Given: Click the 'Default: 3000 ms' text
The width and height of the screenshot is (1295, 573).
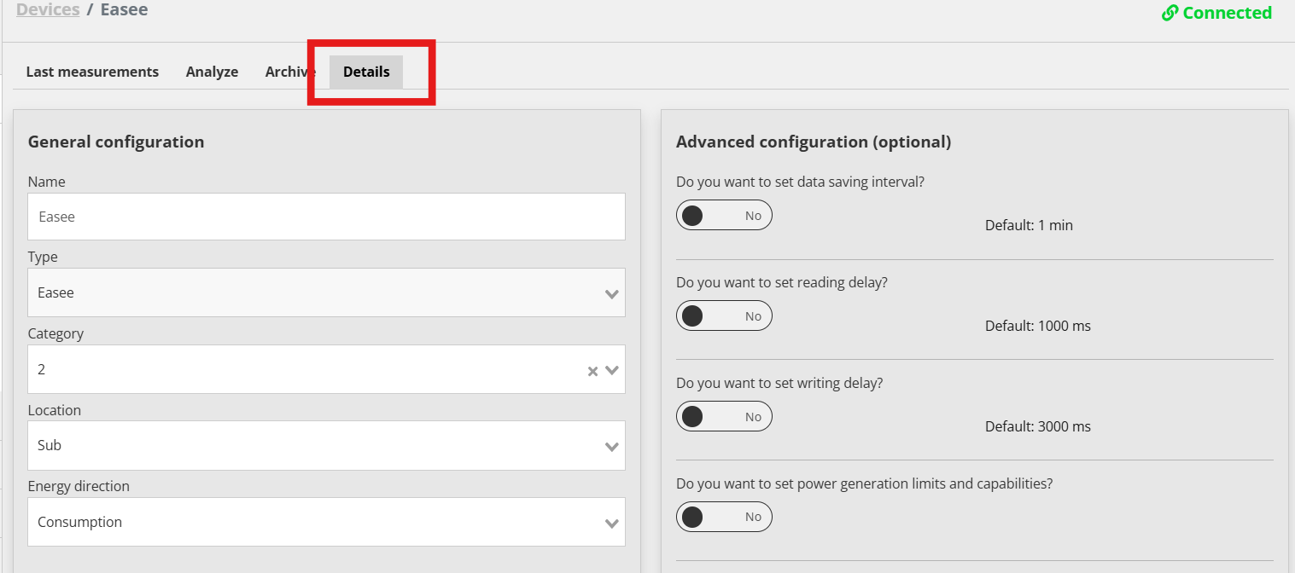Looking at the screenshot, I should point(1038,426).
